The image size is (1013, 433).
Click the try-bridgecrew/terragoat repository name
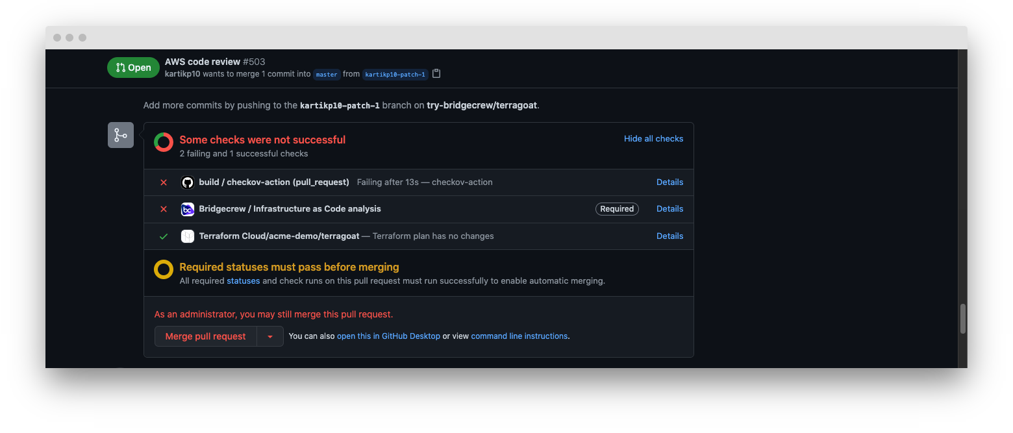click(x=482, y=105)
